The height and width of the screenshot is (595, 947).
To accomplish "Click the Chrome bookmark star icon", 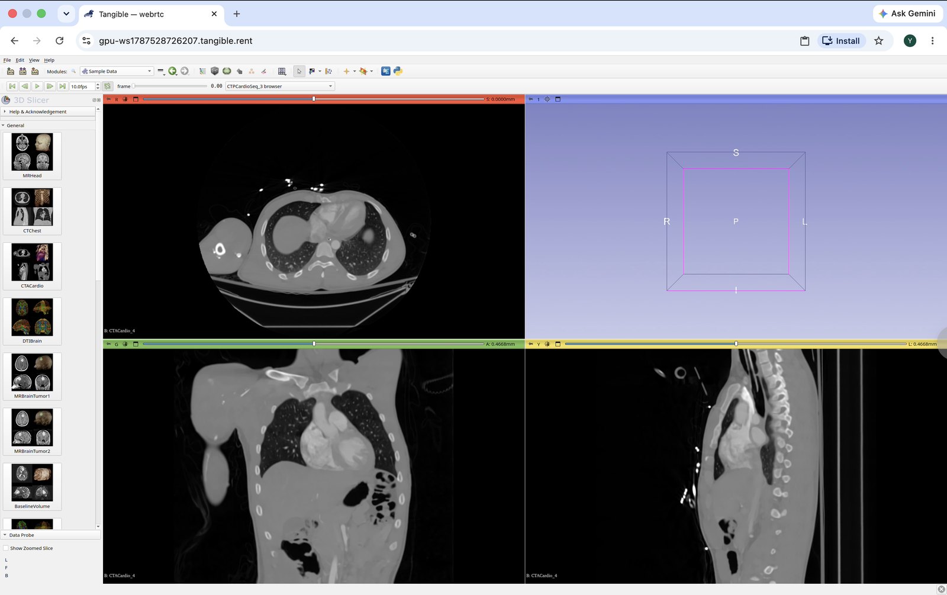I will tap(878, 41).
